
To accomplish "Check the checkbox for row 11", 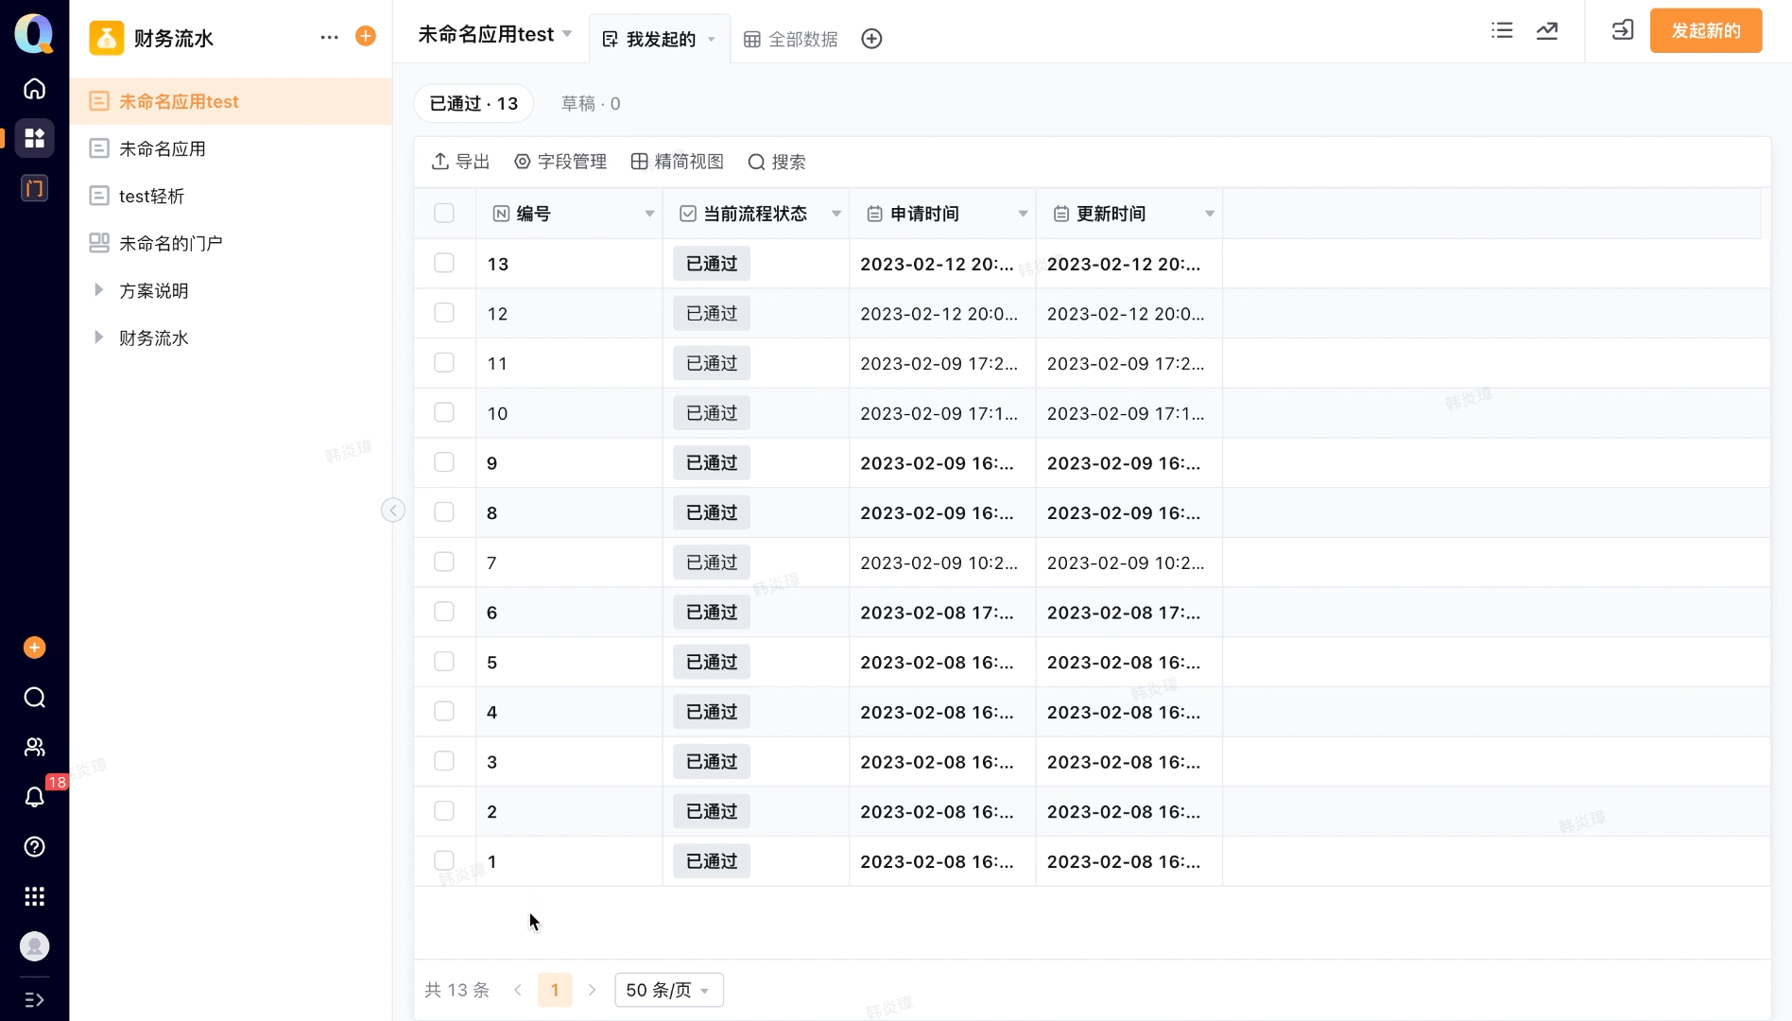I will [444, 363].
